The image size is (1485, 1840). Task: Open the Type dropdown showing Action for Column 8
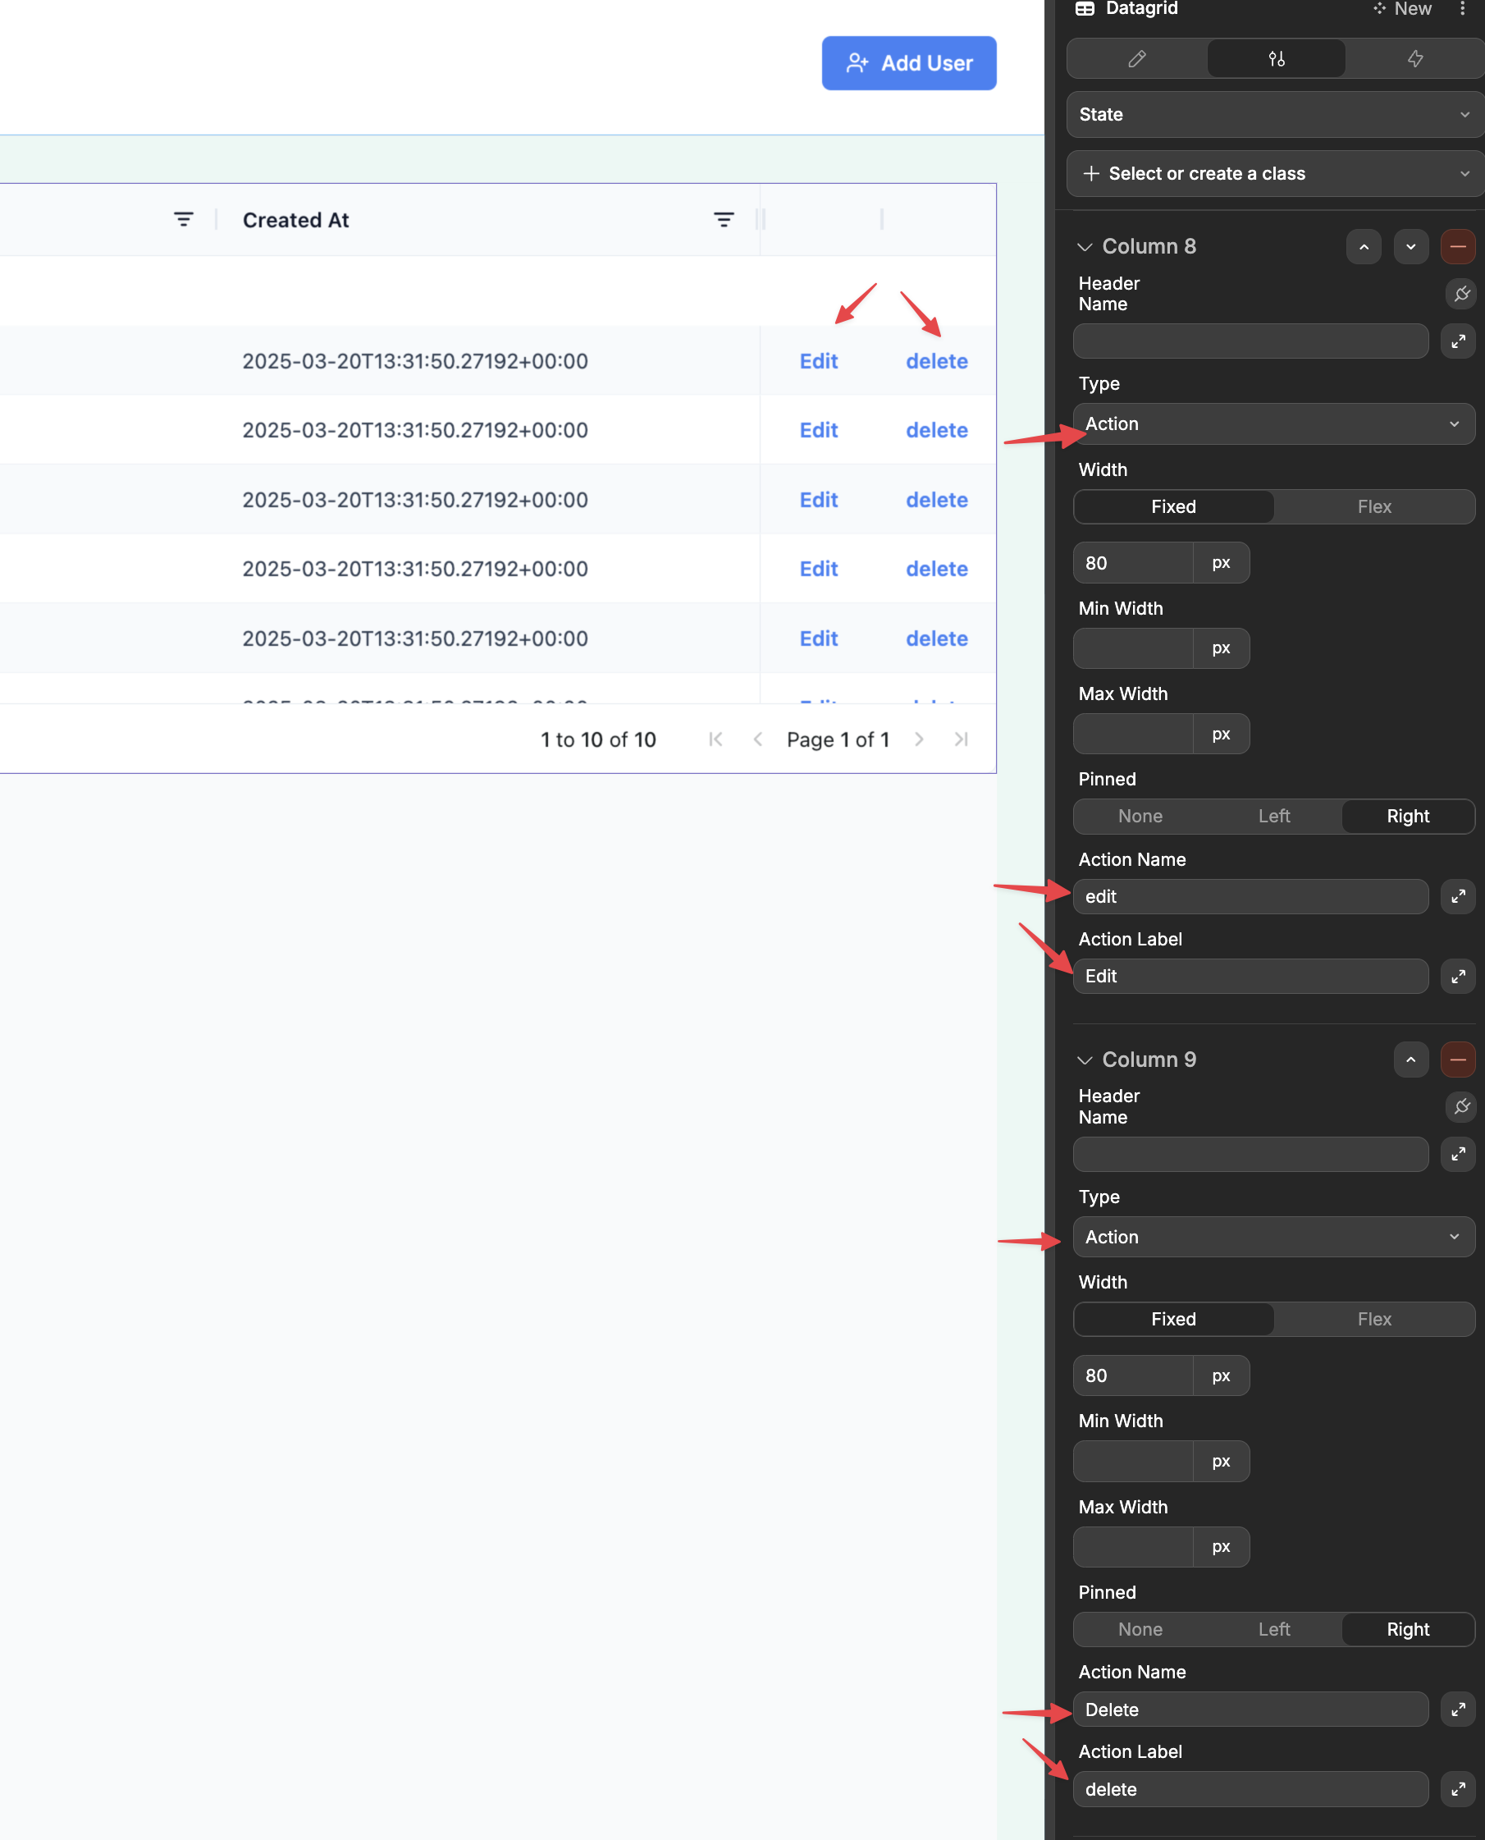click(x=1272, y=423)
